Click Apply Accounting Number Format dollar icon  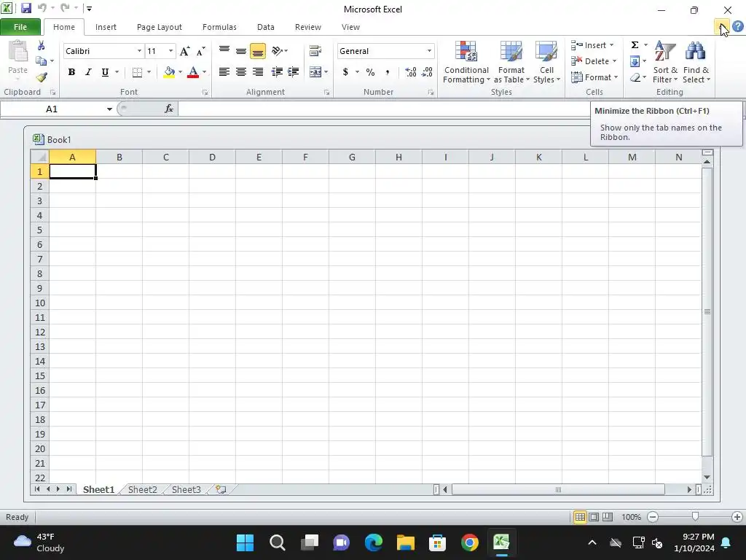point(345,72)
